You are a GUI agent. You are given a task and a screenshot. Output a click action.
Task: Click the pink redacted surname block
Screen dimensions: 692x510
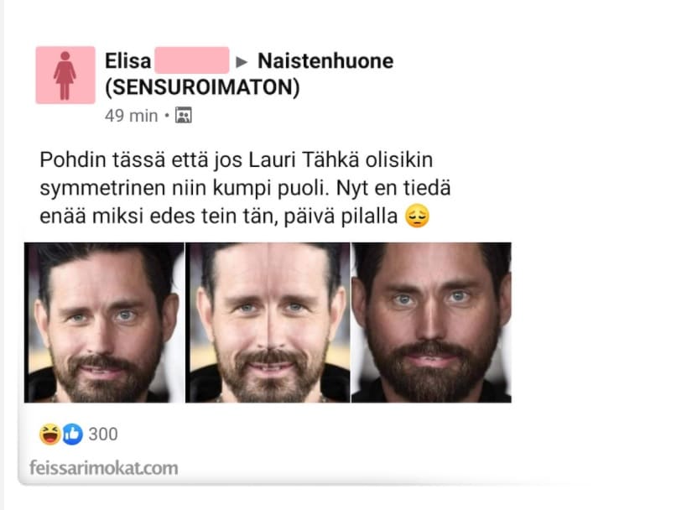coord(191,60)
